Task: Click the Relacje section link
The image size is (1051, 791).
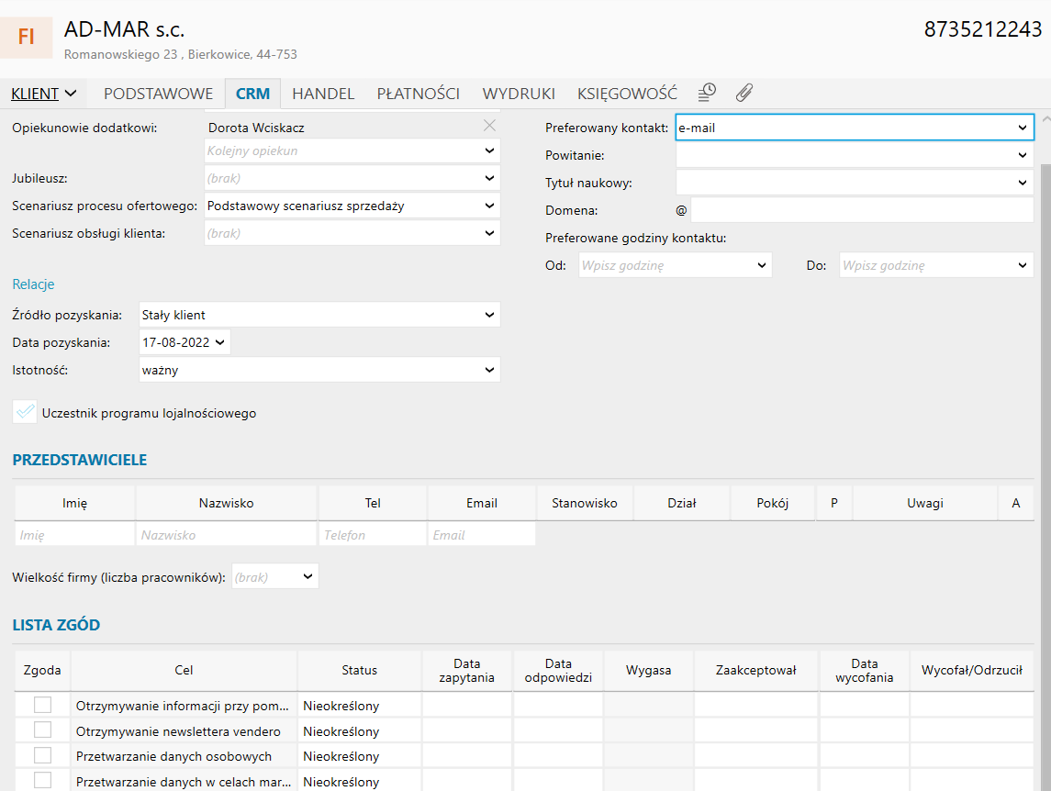Action: tap(33, 284)
